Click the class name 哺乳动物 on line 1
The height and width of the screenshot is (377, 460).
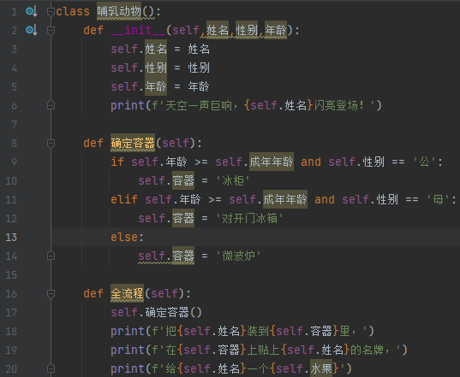point(119,11)
